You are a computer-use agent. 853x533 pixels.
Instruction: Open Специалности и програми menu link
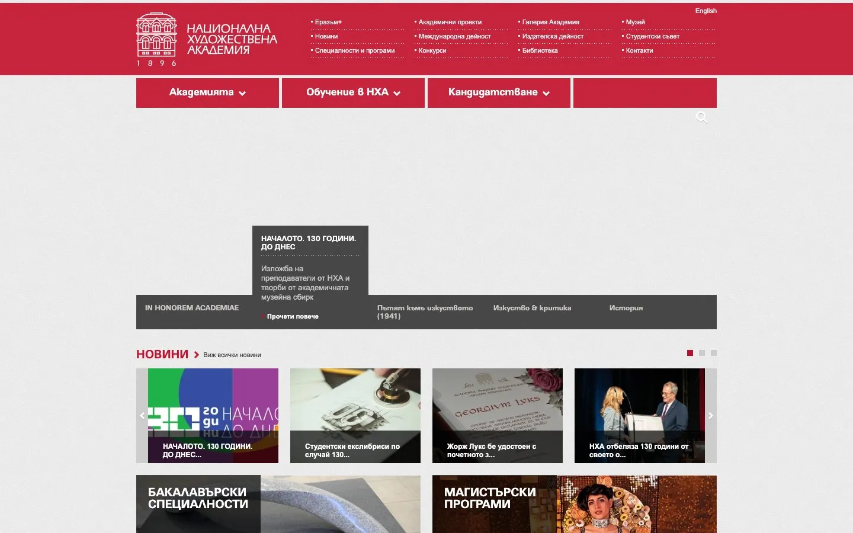(355, 51)
